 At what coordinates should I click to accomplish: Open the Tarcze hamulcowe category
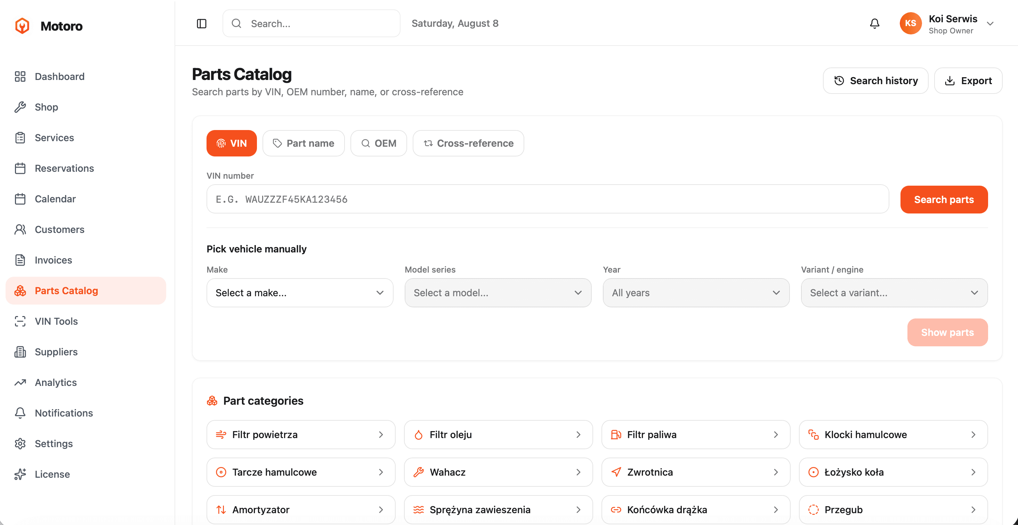pyautogui.click(x=301, y=472)
